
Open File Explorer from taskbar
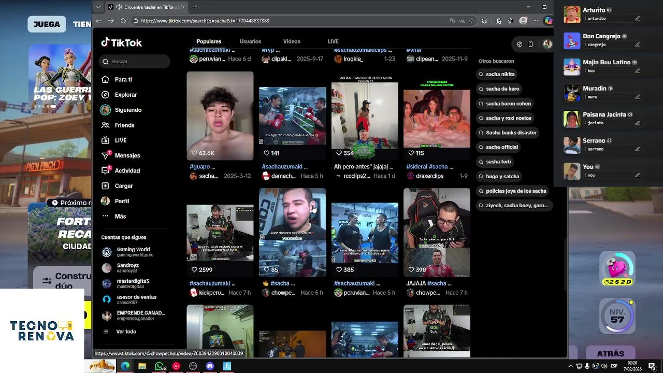(x=142, y=366)
